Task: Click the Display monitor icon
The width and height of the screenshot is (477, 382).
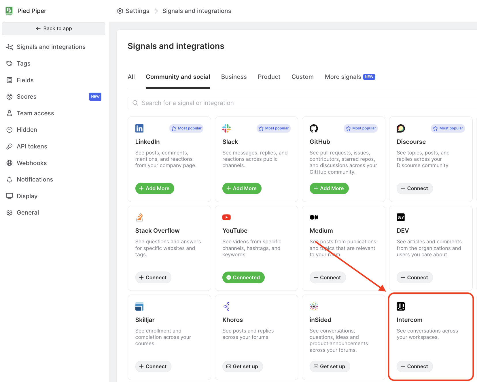Action: point(10,196)
